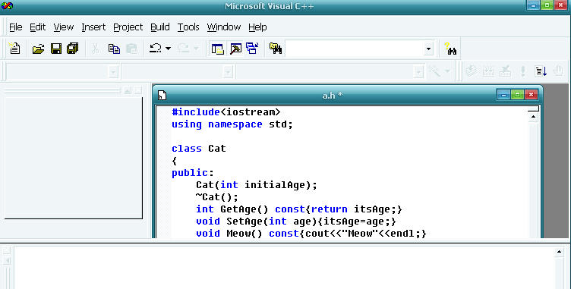The width and height of the screenshot is (571, 289).
Task: Open a file with the folder icon
Action: (38, 49)
